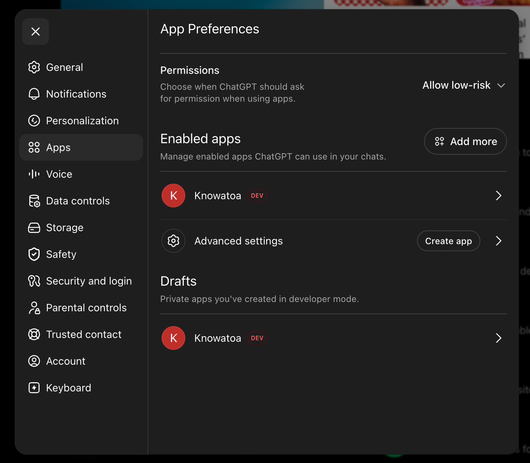The width and height of the screenshot is (530, 463).
Task: Expand Knowatoa chevron under Enabled apps
Action: pos(498,196)
